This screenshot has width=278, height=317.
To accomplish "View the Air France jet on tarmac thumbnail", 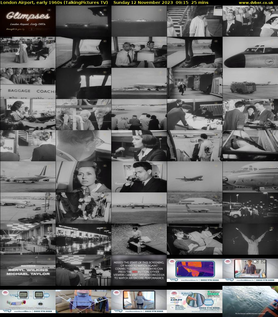I will pyautogui.click(x=28, y=177).
